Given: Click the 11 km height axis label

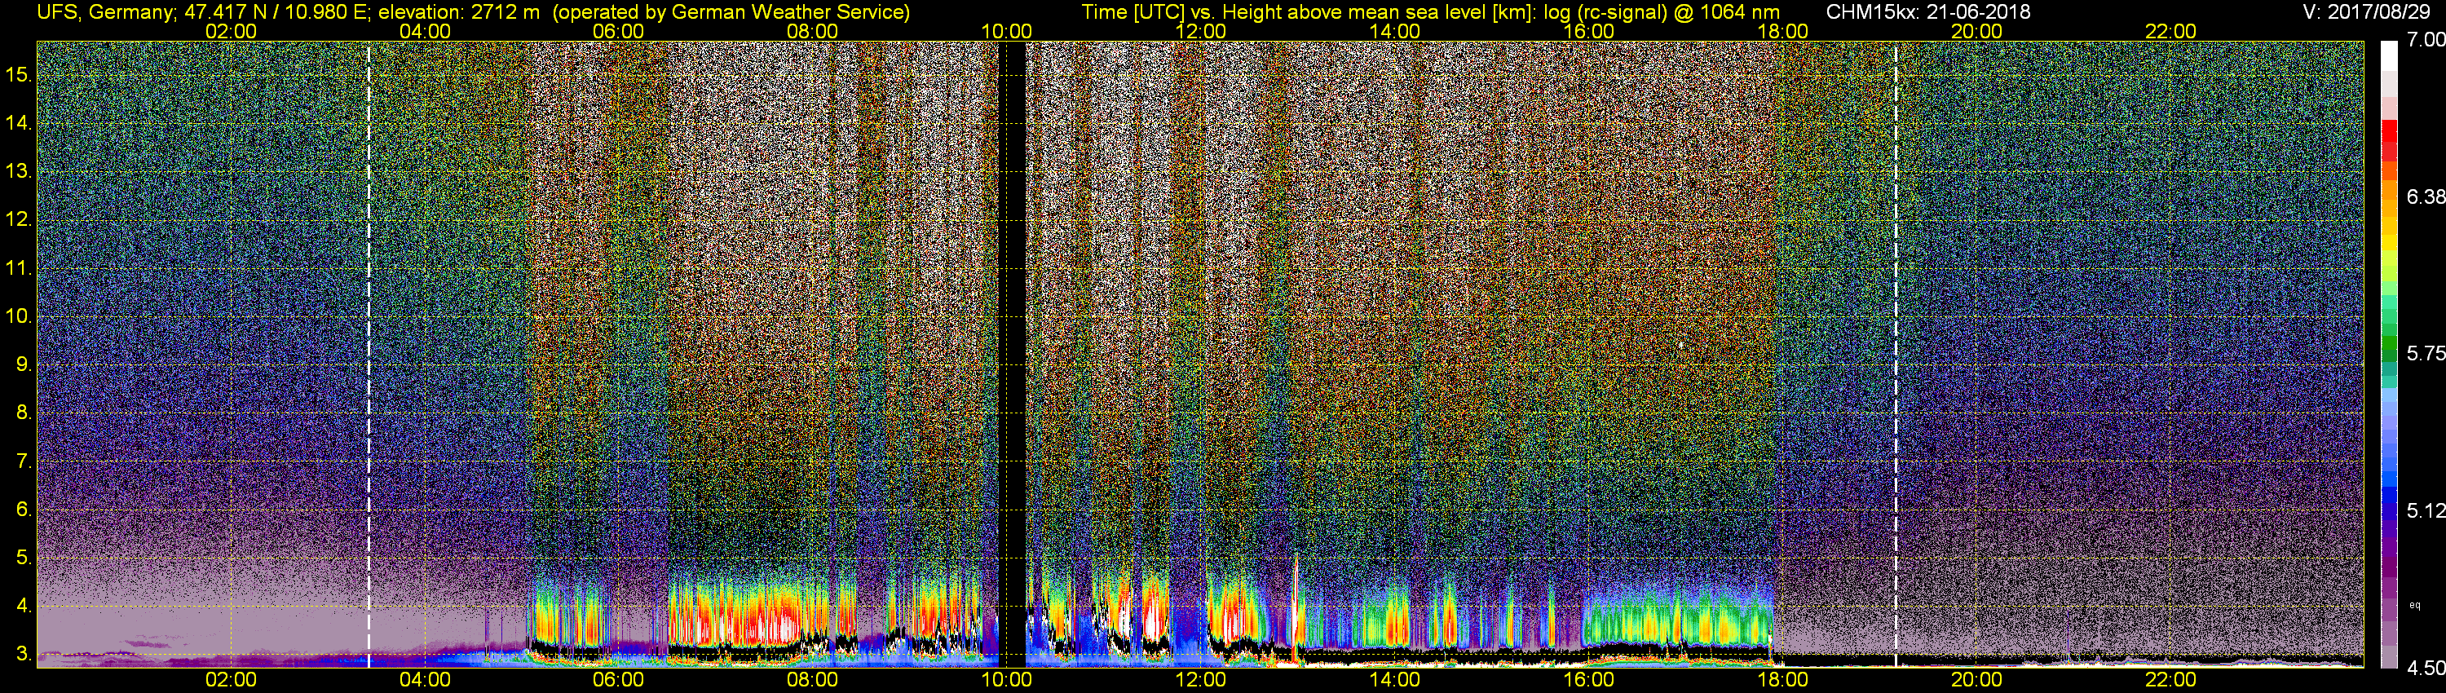Looking at the screenshot, I should click(x=18, y=269).
